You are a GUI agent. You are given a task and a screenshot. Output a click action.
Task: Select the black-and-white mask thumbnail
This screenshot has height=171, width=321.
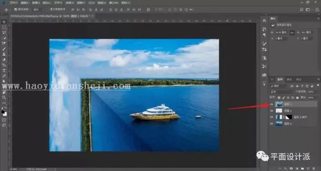point(289,117)
